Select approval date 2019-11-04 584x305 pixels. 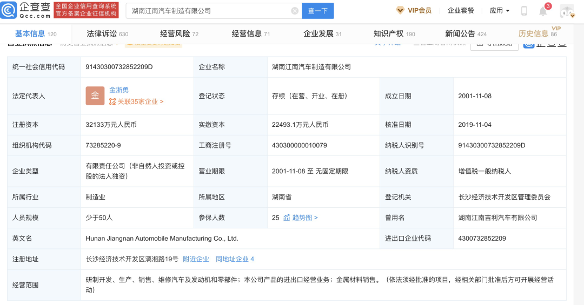(x=475, y=125)
